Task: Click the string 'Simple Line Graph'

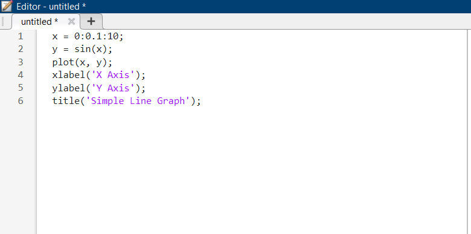Action: [138, 101]
